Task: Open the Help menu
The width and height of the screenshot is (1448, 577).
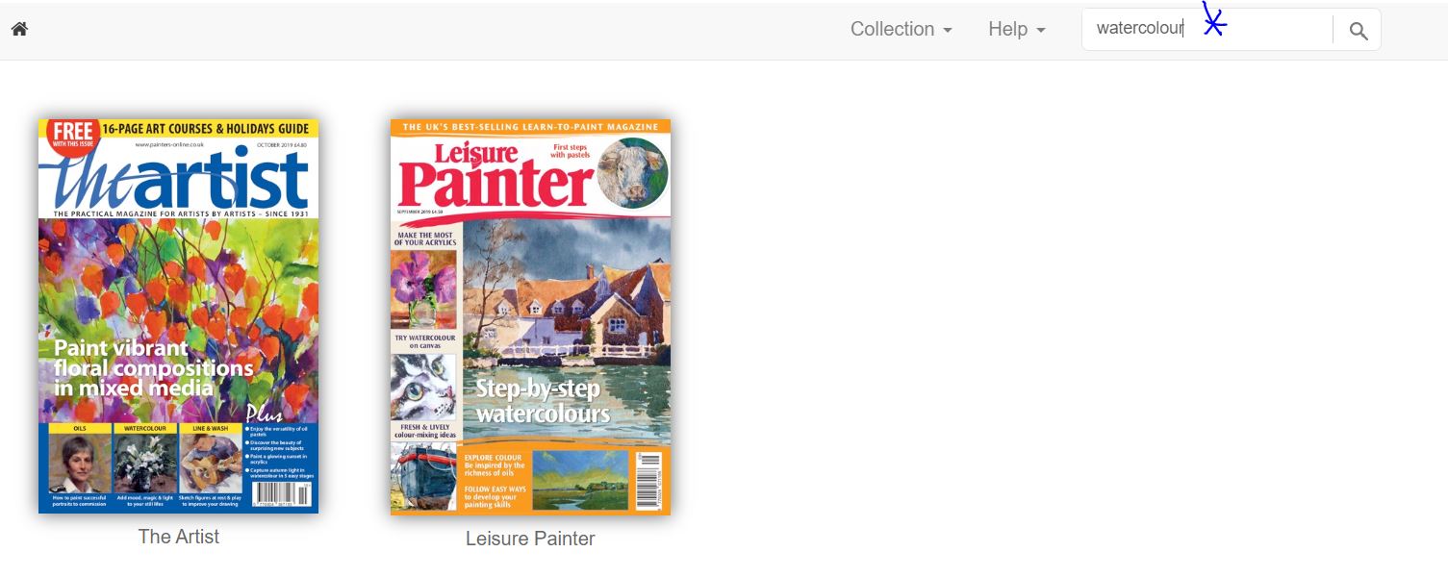Action: (x=1017, y=29)
